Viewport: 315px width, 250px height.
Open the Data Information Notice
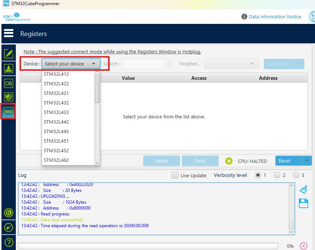(274, 17)
